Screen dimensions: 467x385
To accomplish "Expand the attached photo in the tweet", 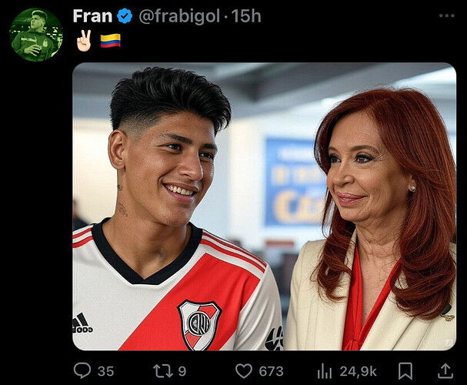I will pos(265,206).
